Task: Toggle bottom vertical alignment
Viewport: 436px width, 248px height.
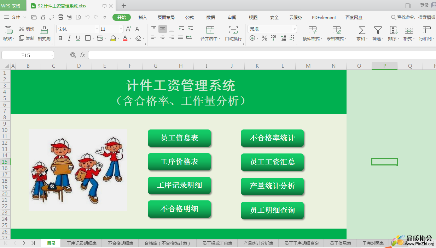Action: click(x=172, y=29)
